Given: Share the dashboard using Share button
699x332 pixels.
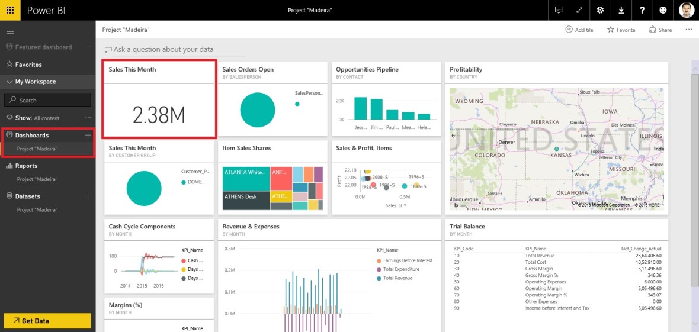Looking at the screenshot, I should click(660, 30).
